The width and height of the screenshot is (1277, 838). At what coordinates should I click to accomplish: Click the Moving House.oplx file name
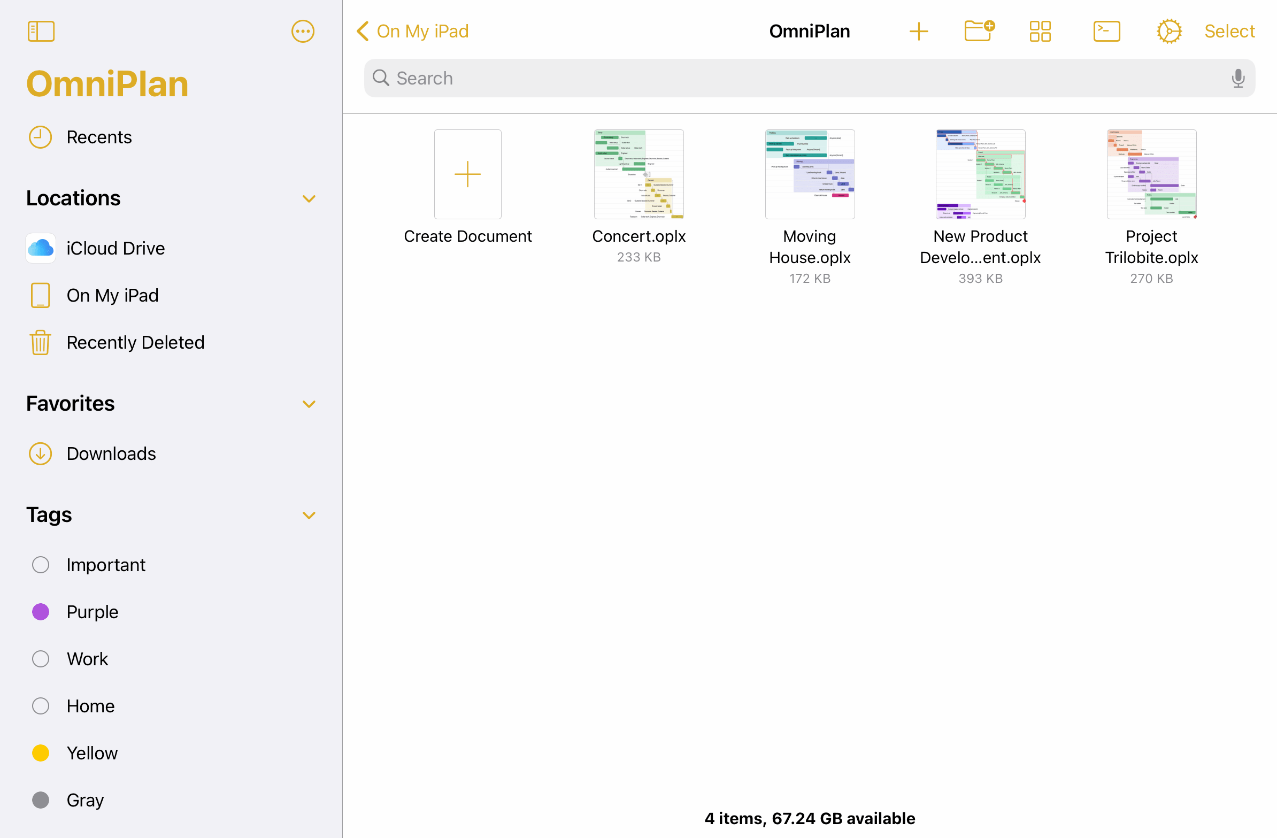pyautogui.click(x=810, y=247)
